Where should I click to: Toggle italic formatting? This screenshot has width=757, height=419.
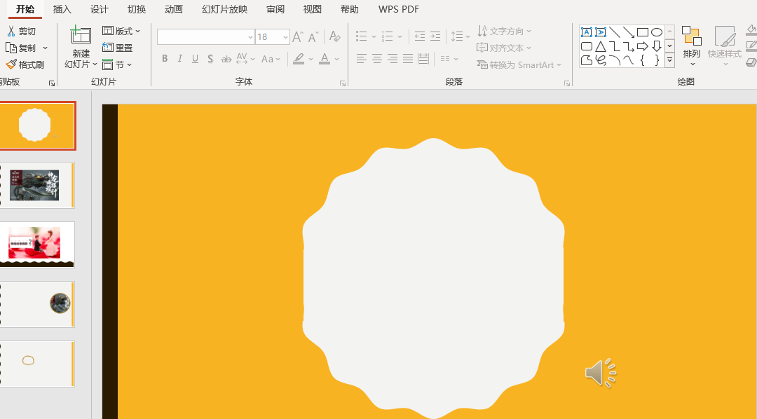click(x=179, y=58)
